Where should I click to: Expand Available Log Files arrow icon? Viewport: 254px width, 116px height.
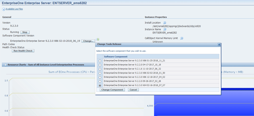[x=3, y=9]
